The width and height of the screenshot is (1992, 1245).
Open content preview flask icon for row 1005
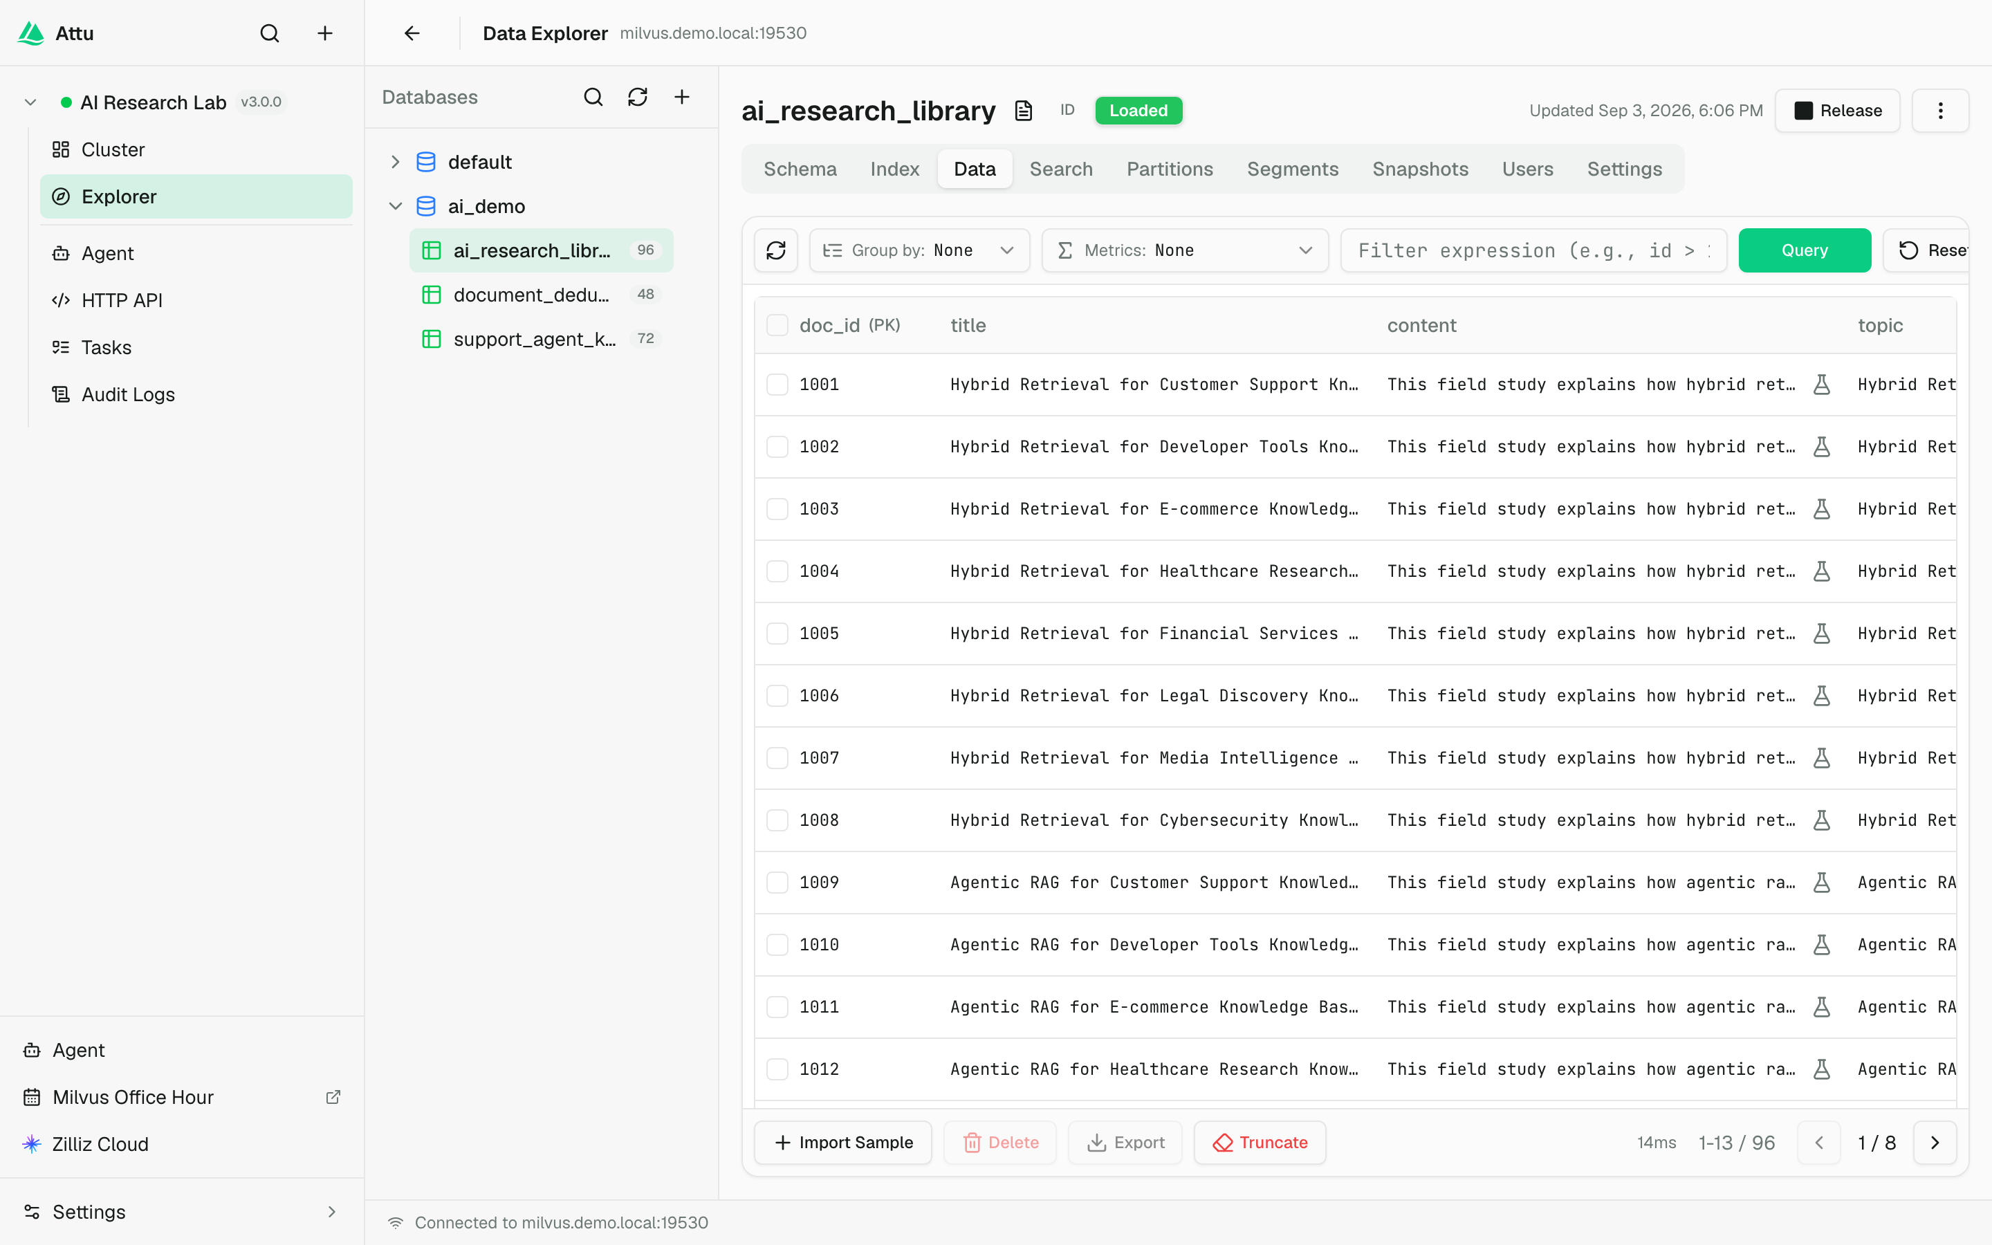pos(1822,634)
